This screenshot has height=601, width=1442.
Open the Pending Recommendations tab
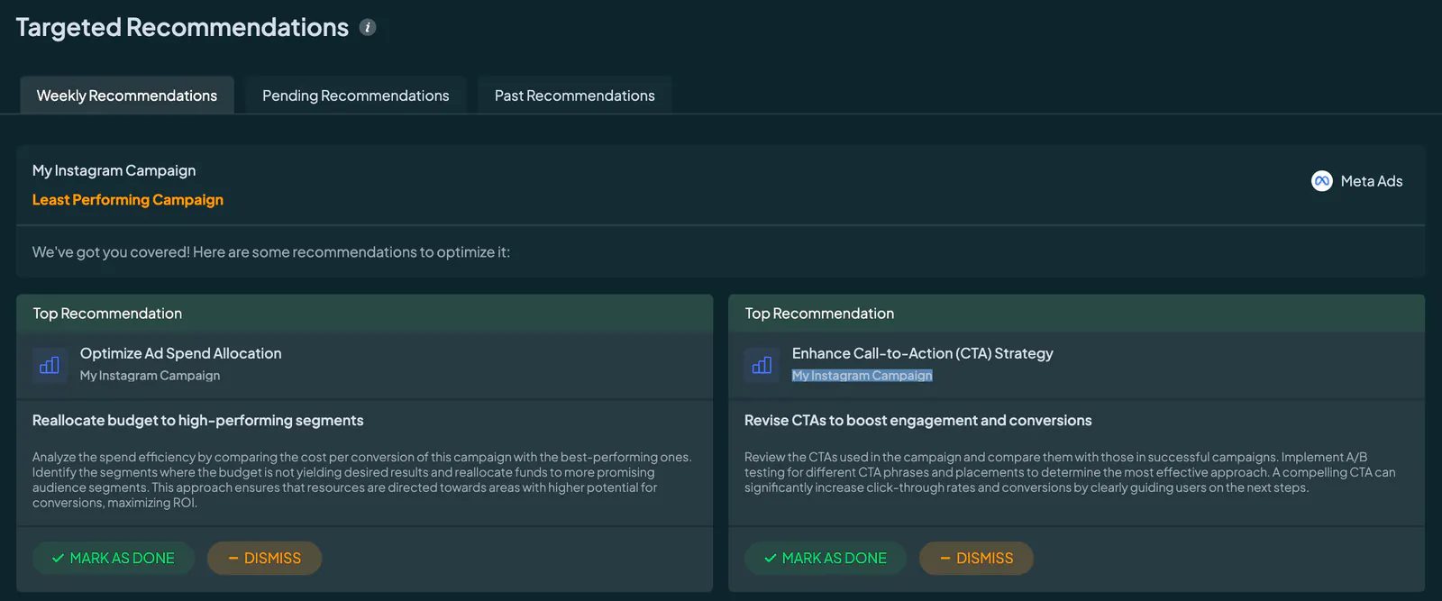[x=356, y=96]
